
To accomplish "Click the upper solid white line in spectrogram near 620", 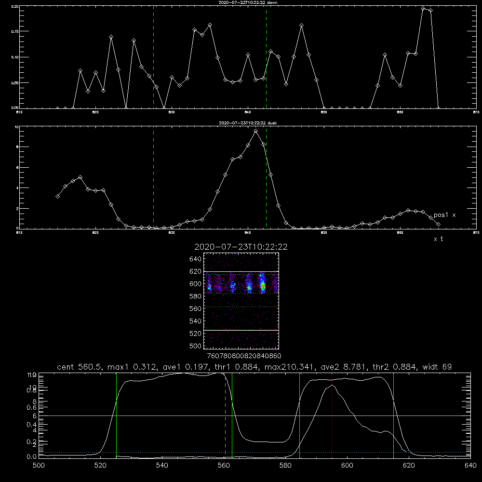I will coord(241,271).
